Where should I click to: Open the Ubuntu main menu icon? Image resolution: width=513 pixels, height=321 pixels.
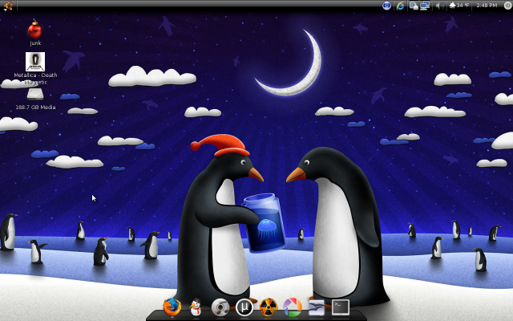(8, 6)
